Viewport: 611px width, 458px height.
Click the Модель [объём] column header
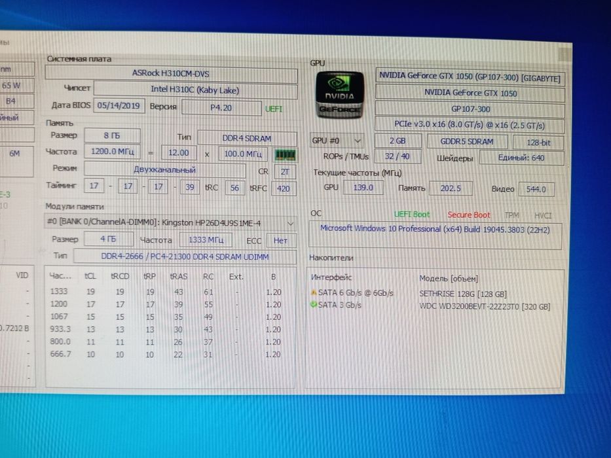pos(449,279)
